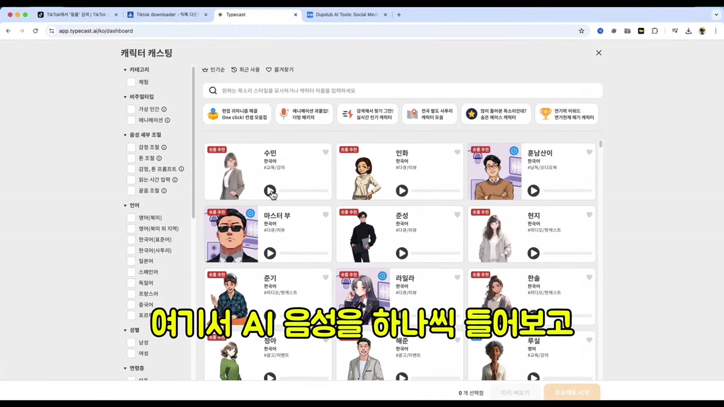Click the 수민 voice progress bar
The image size is (724, 407).
tap(304, 191)
